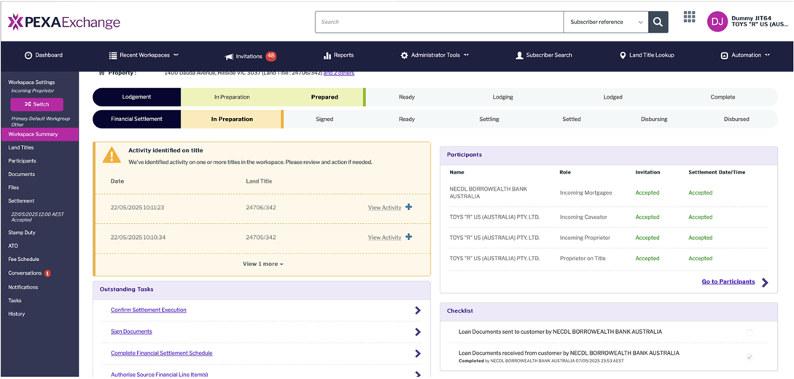
Task: Click the Reports bar chart icon
Action: click(327, 55)
